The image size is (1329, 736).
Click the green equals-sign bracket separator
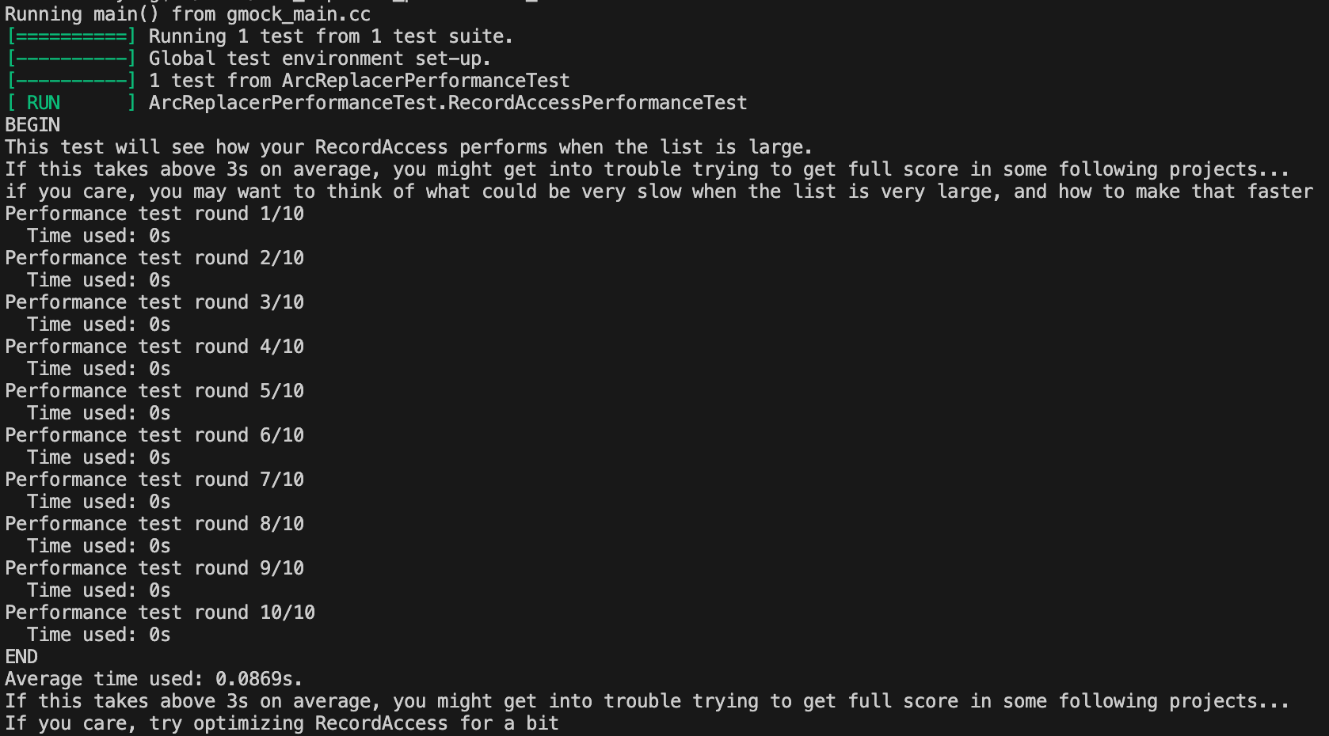point(71,36)
